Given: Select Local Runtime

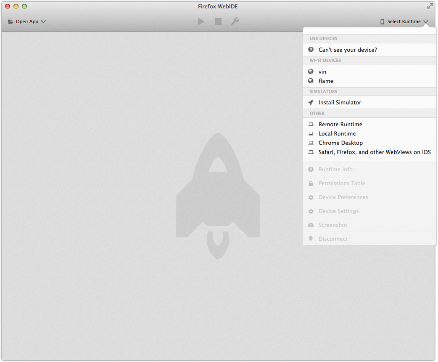Looking at the screenshot, I should (369, 133).
